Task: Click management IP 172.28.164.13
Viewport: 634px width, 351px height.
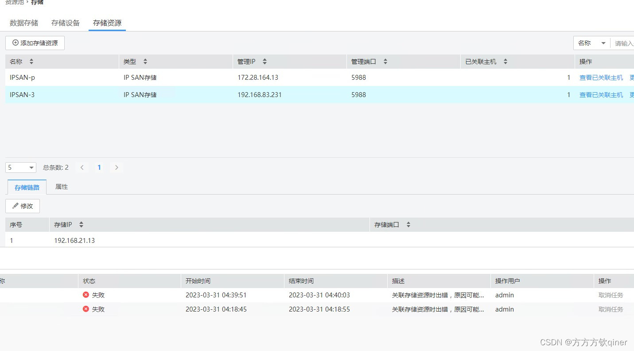Action: [258, 78]
